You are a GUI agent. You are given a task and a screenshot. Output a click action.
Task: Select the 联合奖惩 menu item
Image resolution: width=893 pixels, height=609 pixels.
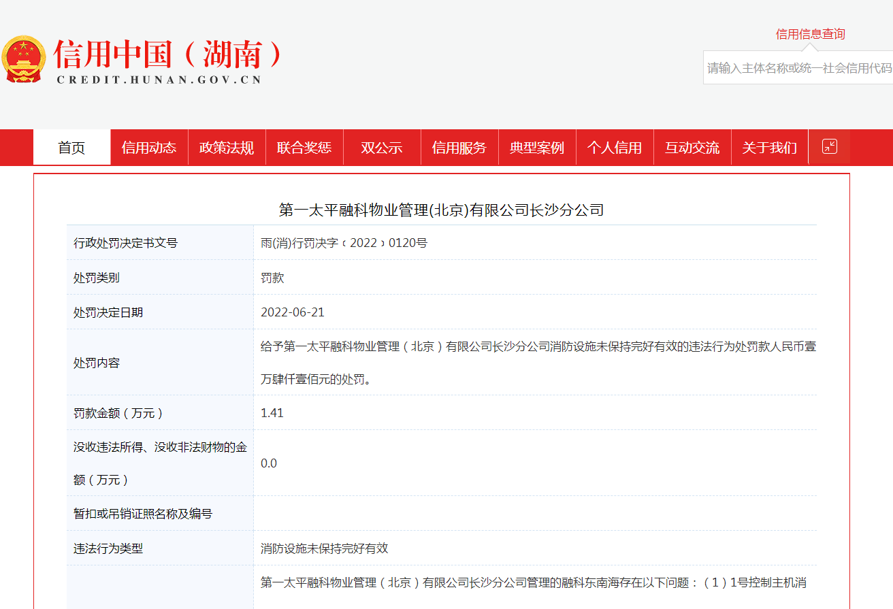[304, 148]
